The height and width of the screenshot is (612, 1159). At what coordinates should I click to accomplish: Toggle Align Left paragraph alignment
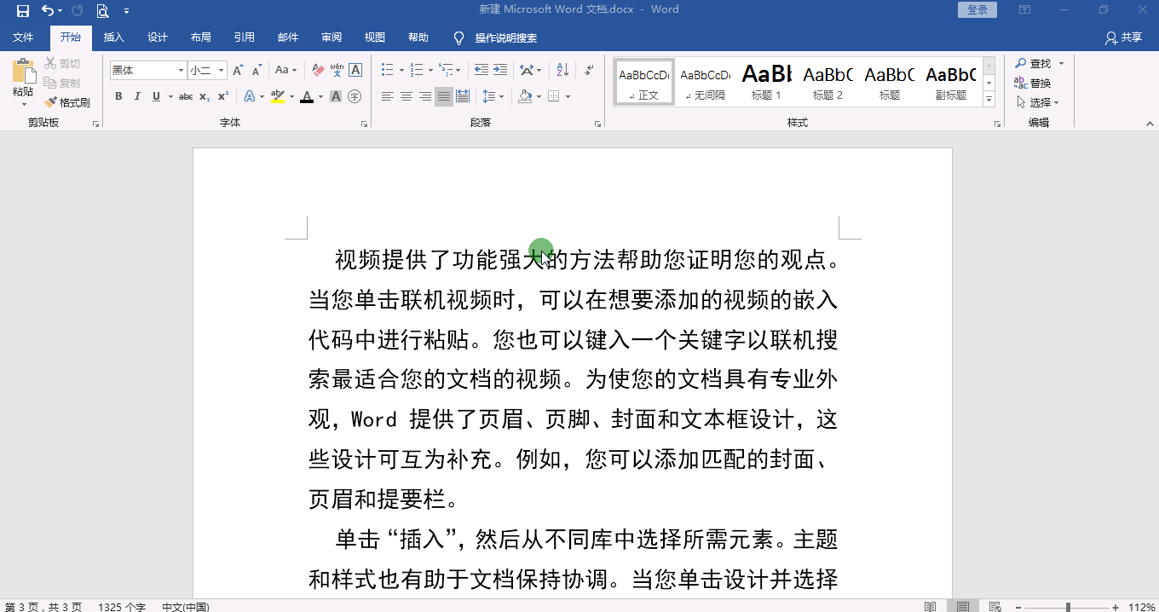coord(388,96)
